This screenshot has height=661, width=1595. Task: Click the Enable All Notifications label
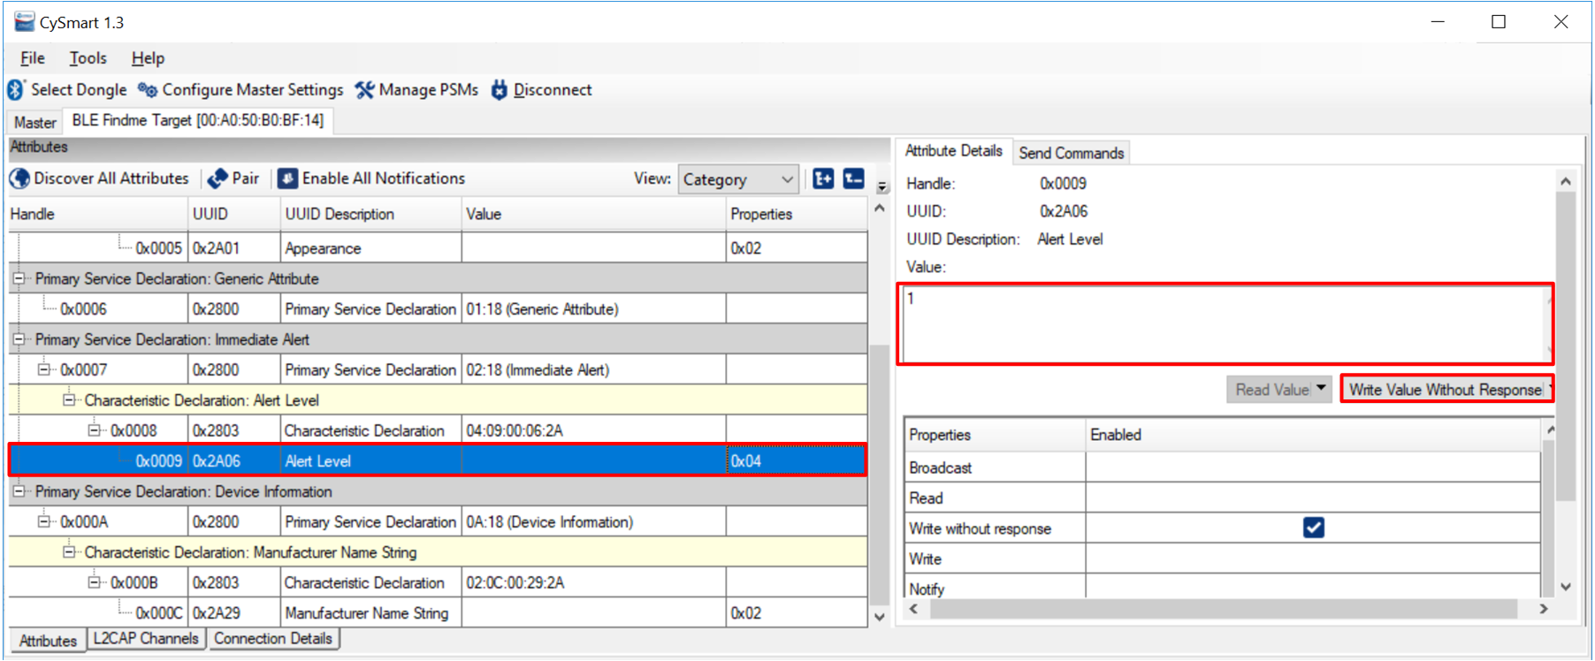click(x=384, y=179)
